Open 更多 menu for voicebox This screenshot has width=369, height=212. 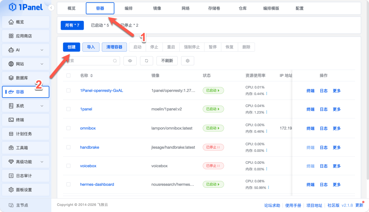(x=337, y=166)
